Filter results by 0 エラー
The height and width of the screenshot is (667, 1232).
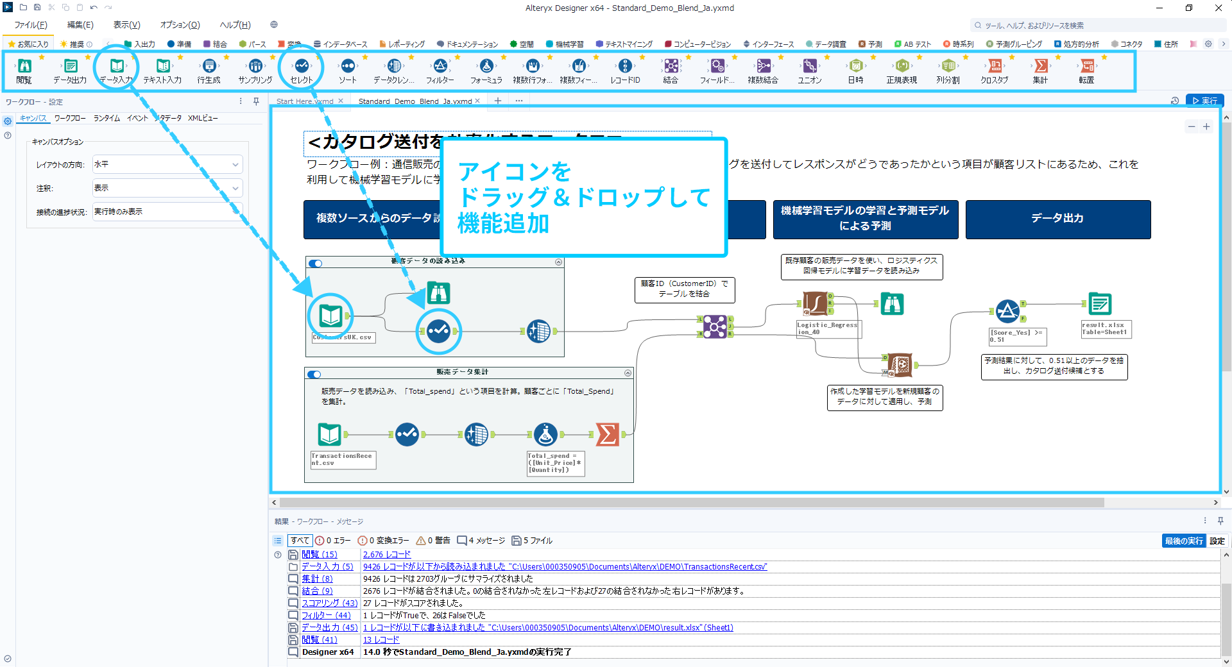click(x=333, y=541)
